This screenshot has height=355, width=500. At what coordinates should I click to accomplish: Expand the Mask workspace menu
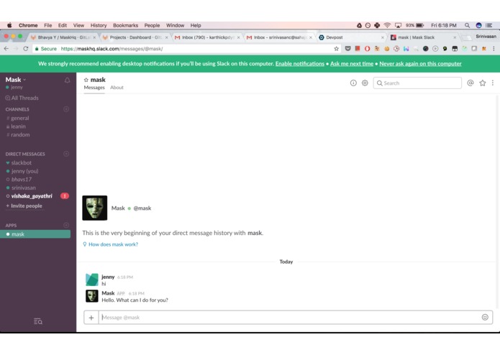[x=15, y=80]
